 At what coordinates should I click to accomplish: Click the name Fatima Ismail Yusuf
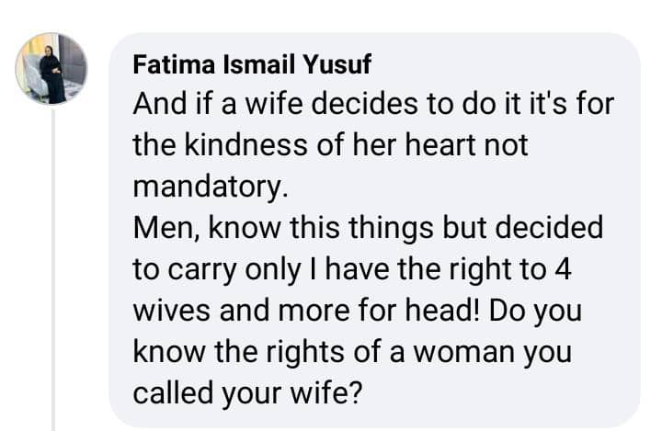coord(252,64)
